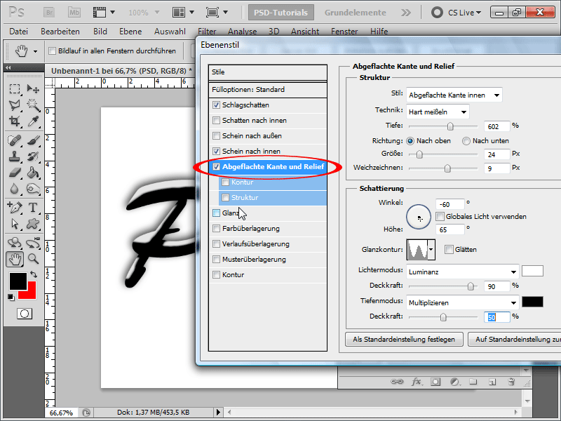Expand more workspaces chevron
The width and height of the screenshot is (561, 421).
pos(406,13)
